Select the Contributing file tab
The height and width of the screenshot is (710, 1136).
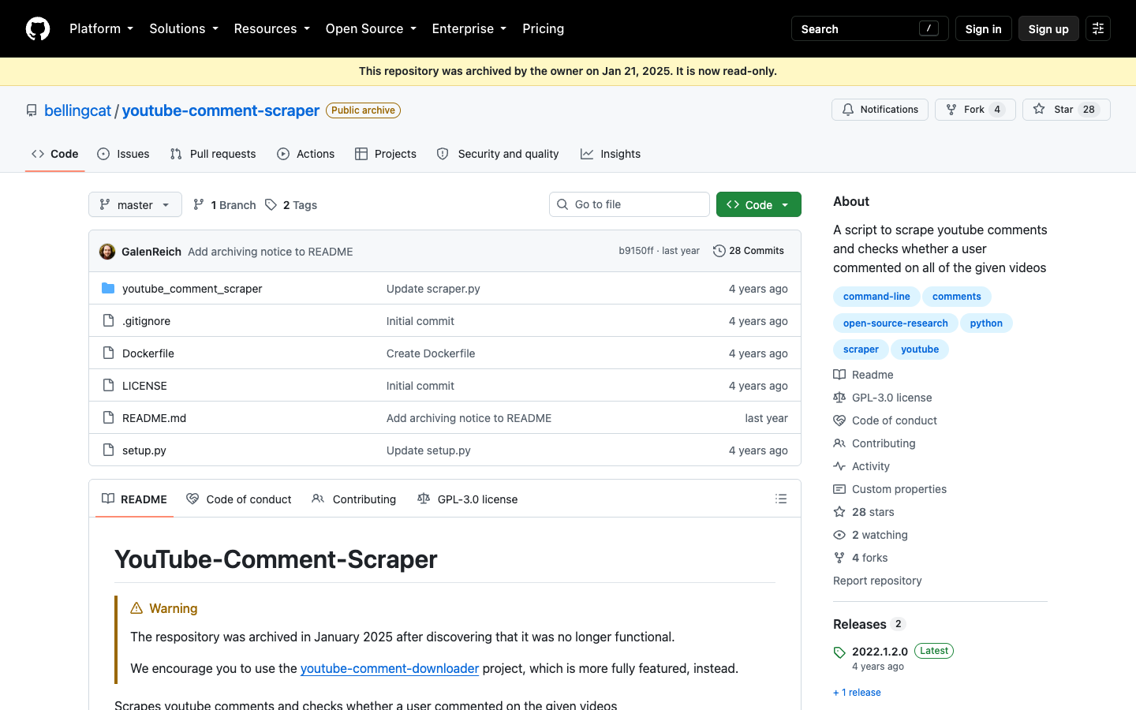click(354, 499)
